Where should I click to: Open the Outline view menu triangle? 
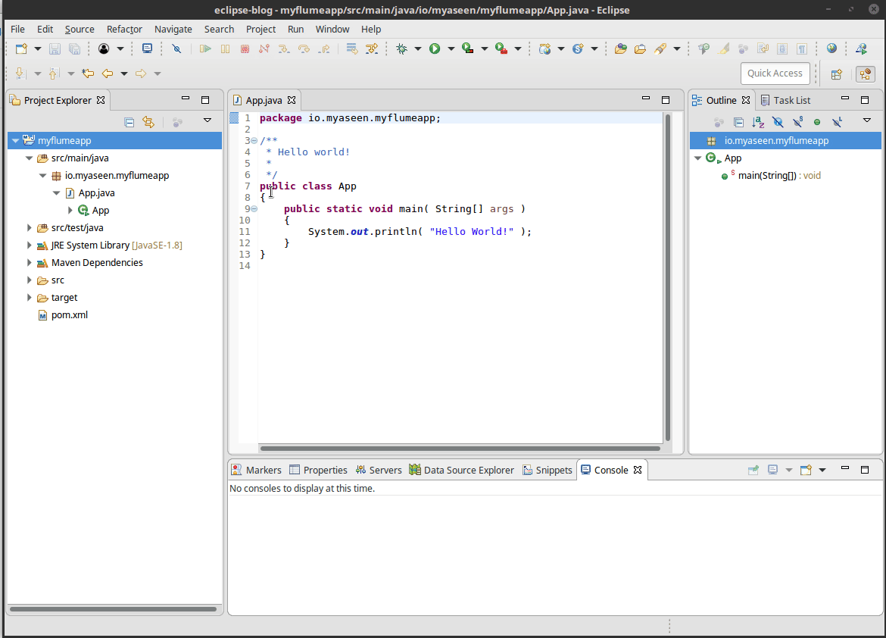(867, 120)
